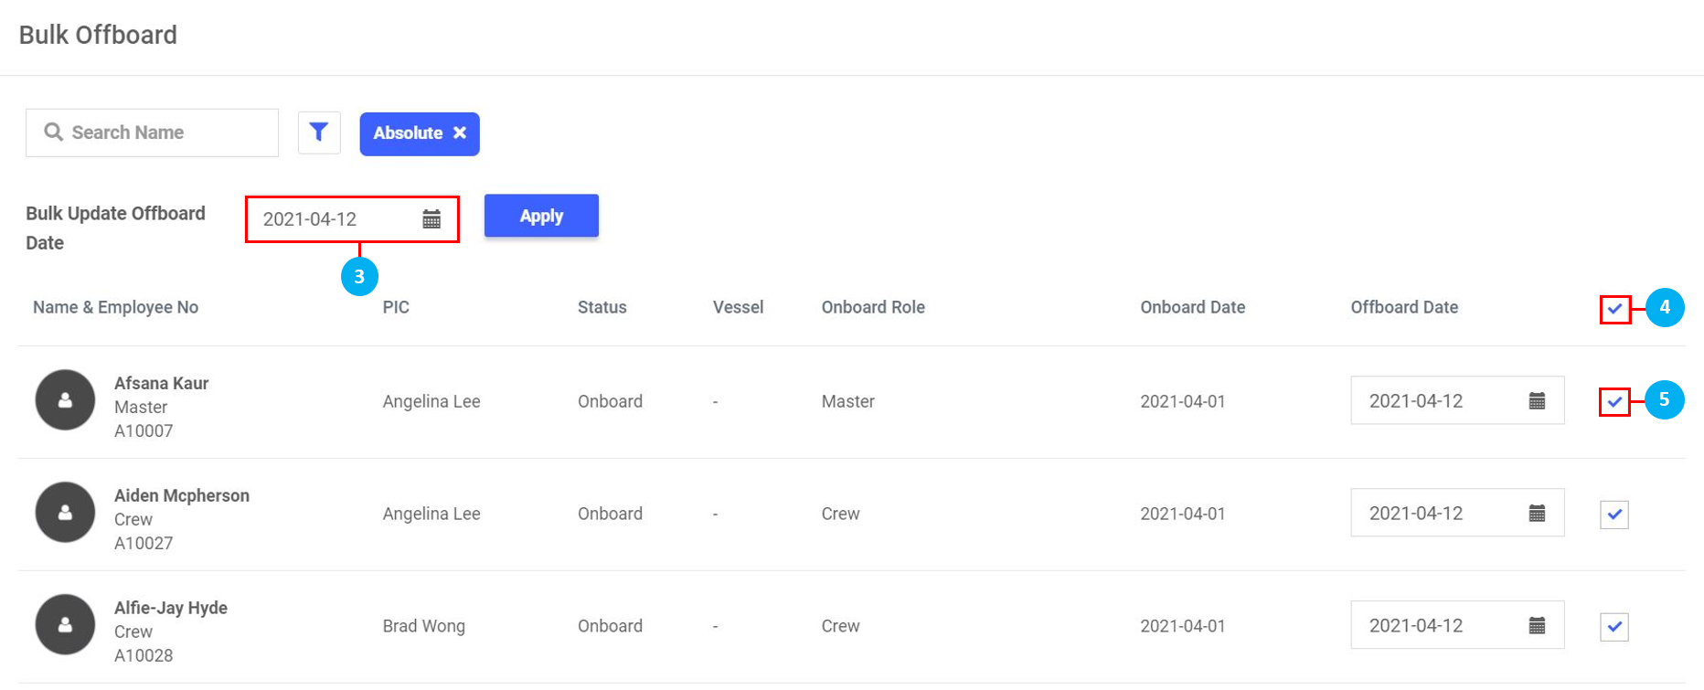Remove the Absolute filter tag
Image resolution: width=1704 pixels, height=690 pixels.
pos(460,133)
